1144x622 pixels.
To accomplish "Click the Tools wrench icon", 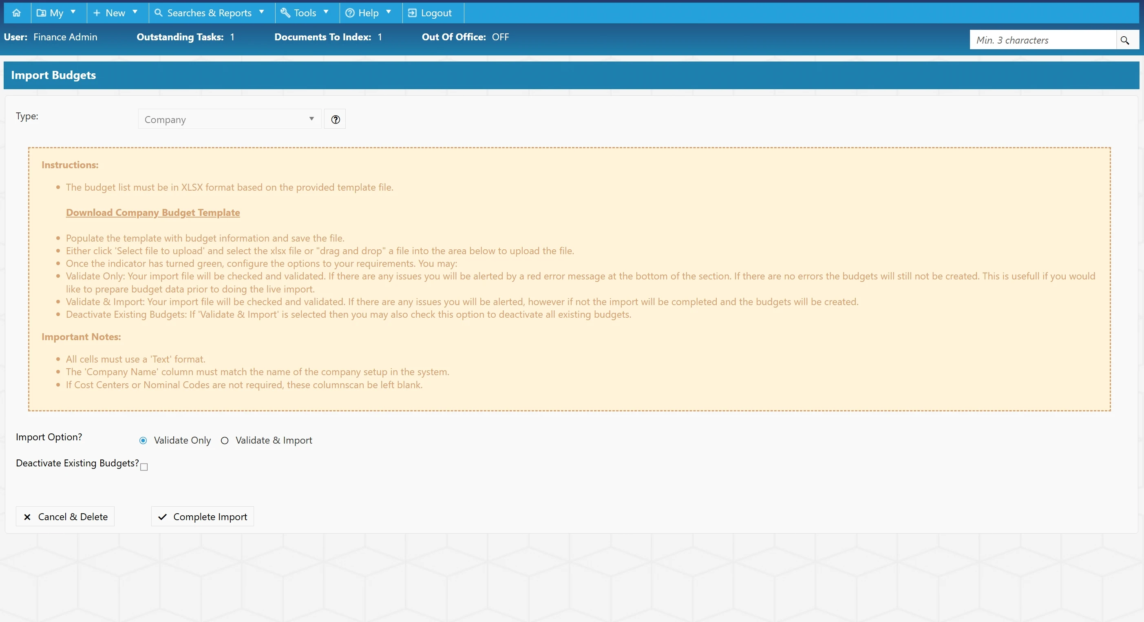I will (x=285, y=13).
